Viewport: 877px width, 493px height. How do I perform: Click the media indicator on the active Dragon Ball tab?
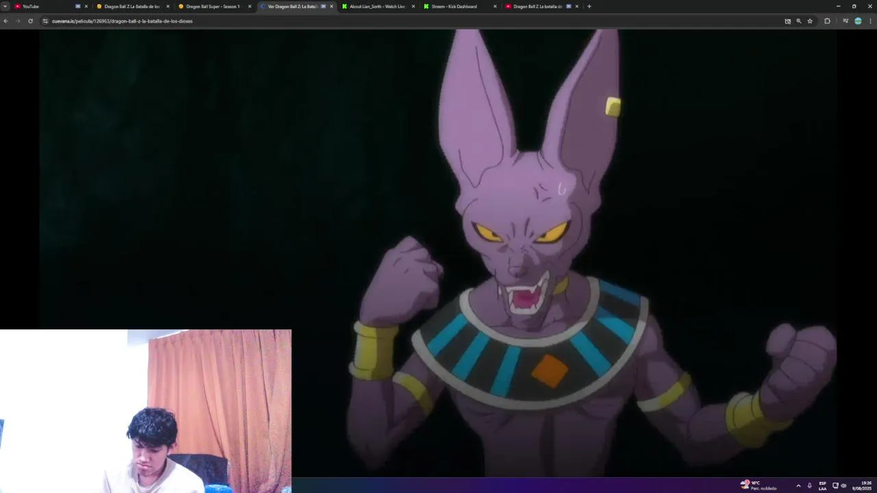[x=323, y=6]
